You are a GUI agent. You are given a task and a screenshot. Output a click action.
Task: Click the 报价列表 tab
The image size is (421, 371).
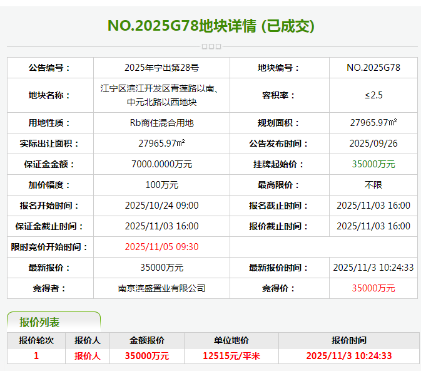pos(40,322)
